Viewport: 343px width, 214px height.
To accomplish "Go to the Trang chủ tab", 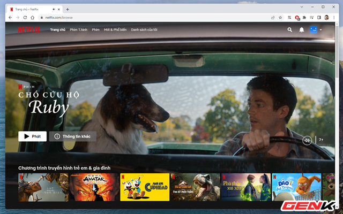I will 57,30.
